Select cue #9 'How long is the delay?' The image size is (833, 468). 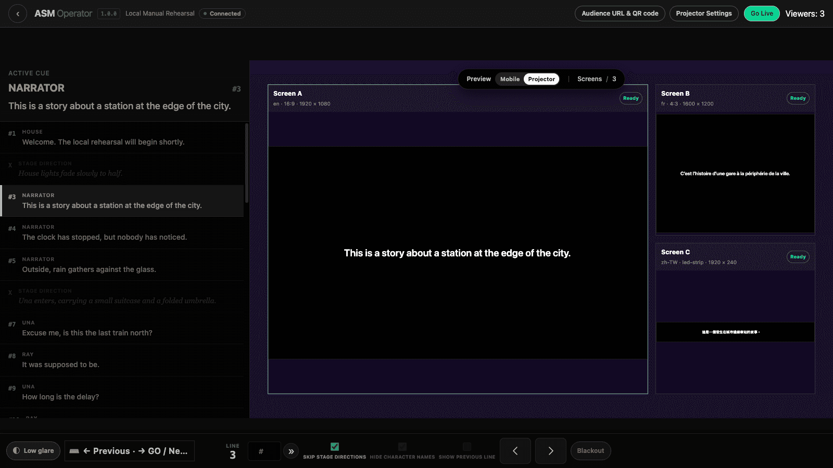pyautogui.click(x=122, y=392)
